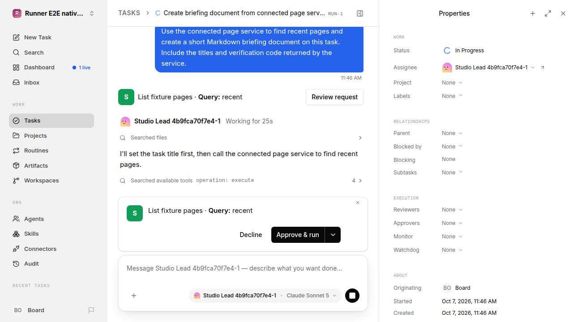Open the Watchdog None dropdown

coord(452,250)
